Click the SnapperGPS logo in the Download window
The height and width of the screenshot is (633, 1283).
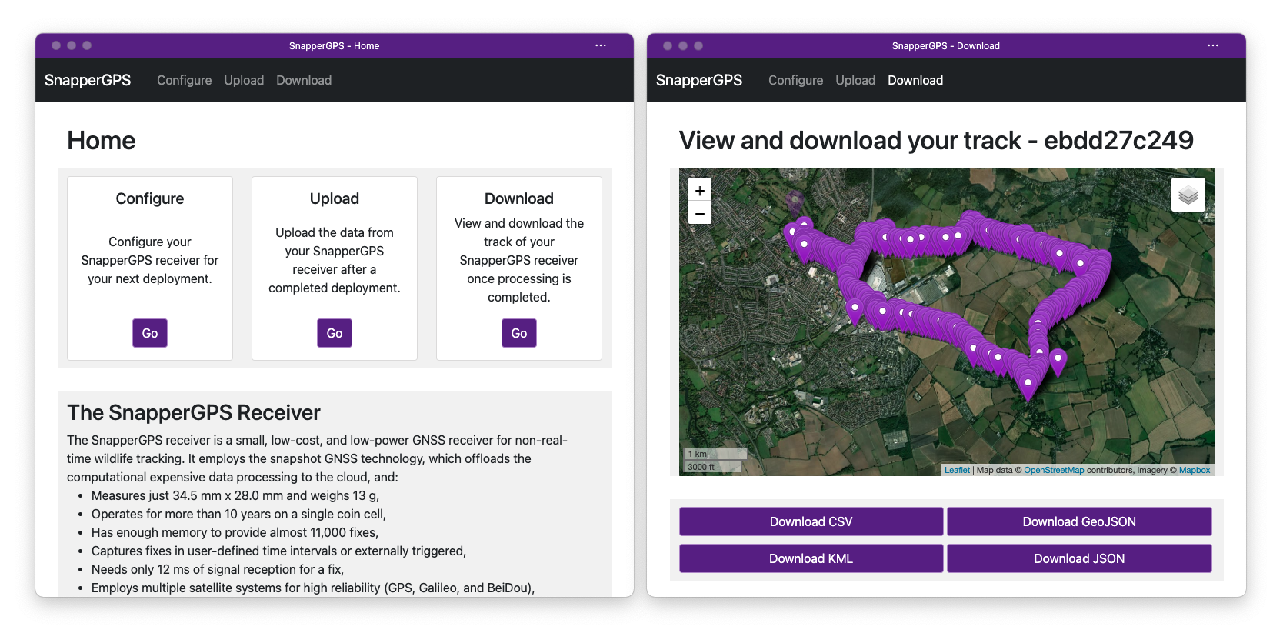[698, 80]
